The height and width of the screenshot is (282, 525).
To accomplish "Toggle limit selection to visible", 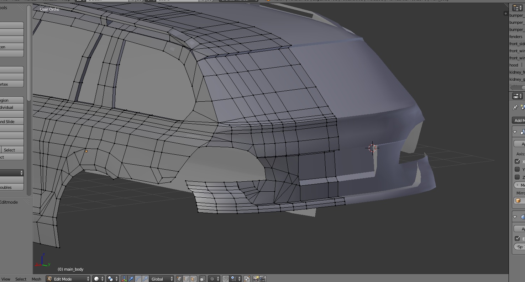I will pyautogui.click(x=202, y=279).
